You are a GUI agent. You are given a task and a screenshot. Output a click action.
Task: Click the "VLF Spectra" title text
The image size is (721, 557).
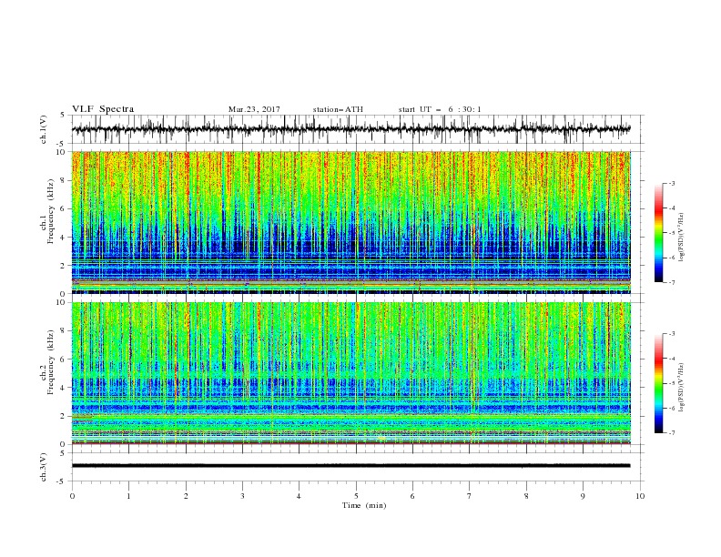tap(103, 109)
